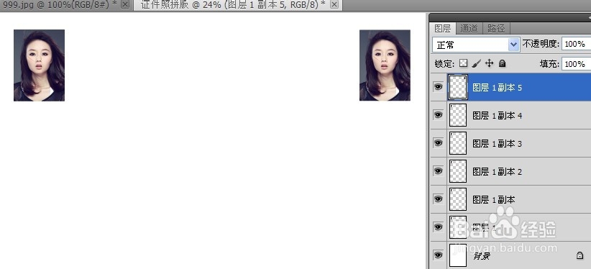
Task: Click the 填充 fill value field
Action: click(x=576, y=64)
